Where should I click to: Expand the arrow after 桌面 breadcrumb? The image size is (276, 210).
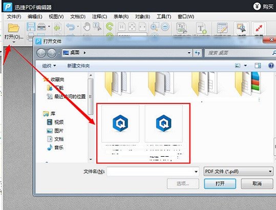click(x=84, y=53)
